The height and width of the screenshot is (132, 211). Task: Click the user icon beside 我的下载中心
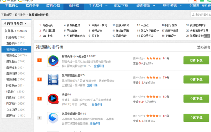(193, 15)
